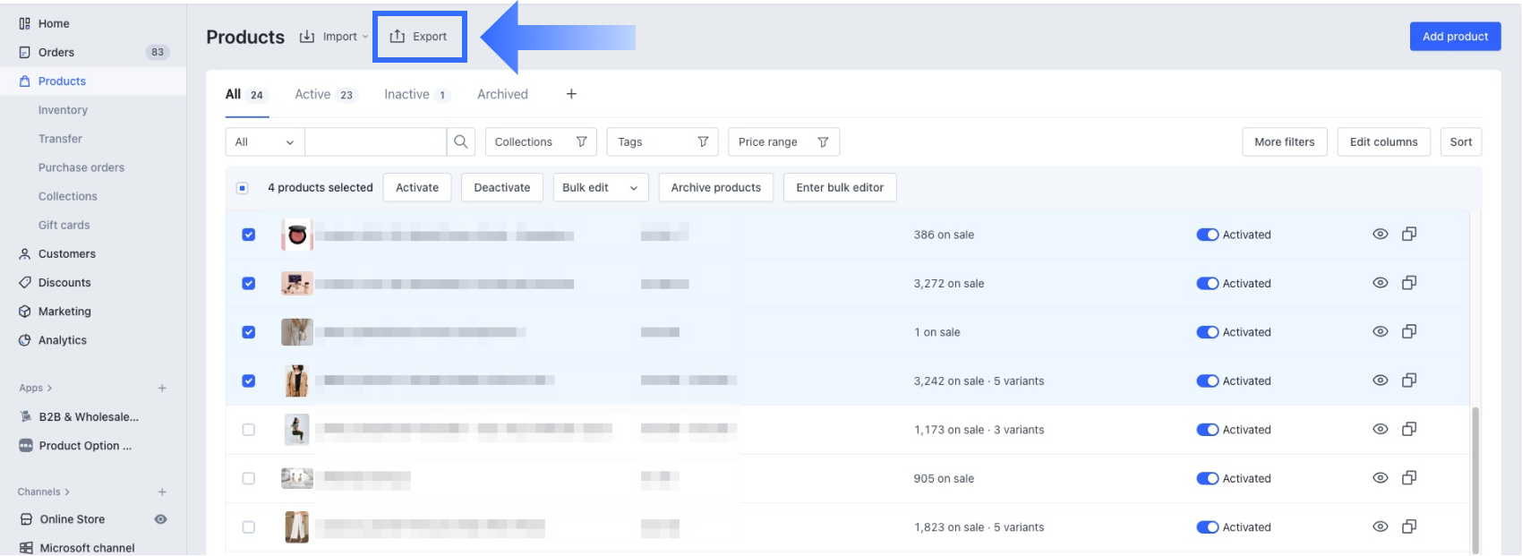Switch to the Active tab
This screenshot has height=556, width=1522.
click(x=325, y=94)
